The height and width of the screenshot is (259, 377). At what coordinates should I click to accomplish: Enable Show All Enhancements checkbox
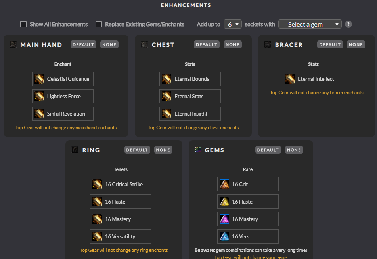pos(23,24)
